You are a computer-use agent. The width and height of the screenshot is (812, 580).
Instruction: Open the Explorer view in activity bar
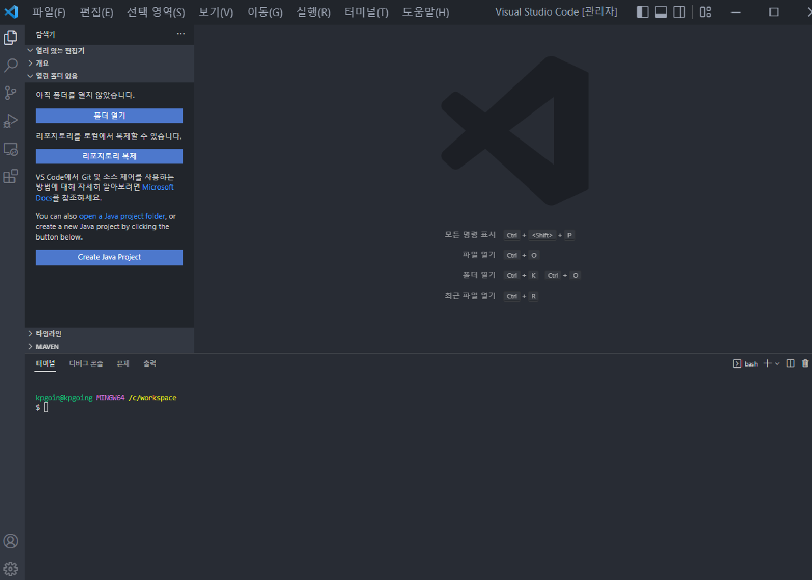click(x=10, y=38)
